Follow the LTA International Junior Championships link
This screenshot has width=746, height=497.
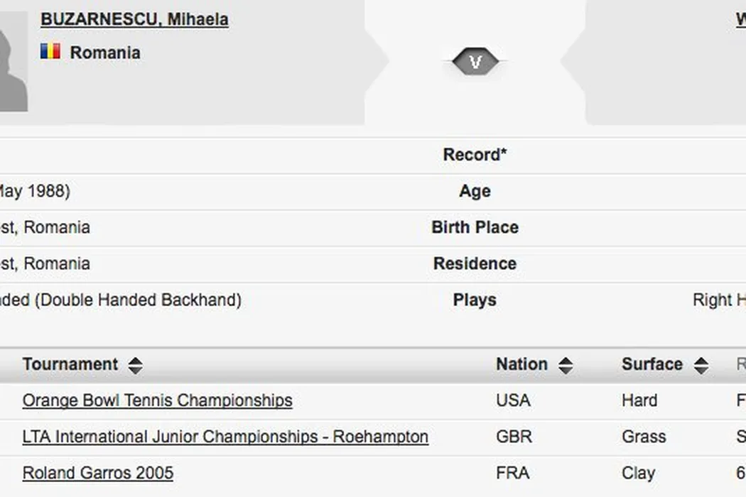(x=225, y=437)
